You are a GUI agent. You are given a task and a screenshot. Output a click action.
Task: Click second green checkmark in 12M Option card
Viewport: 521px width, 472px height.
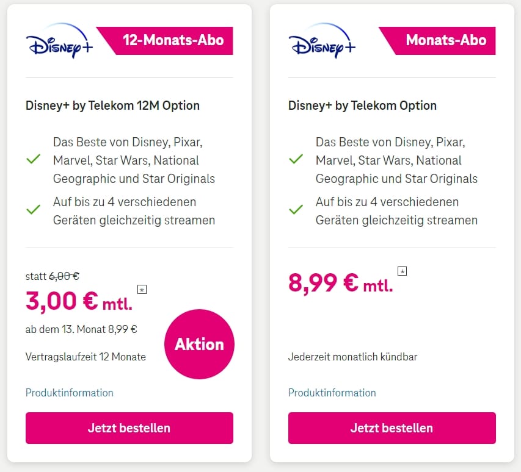(33, 210)
